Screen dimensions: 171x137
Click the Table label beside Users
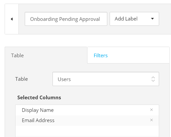tap(21, 79)
